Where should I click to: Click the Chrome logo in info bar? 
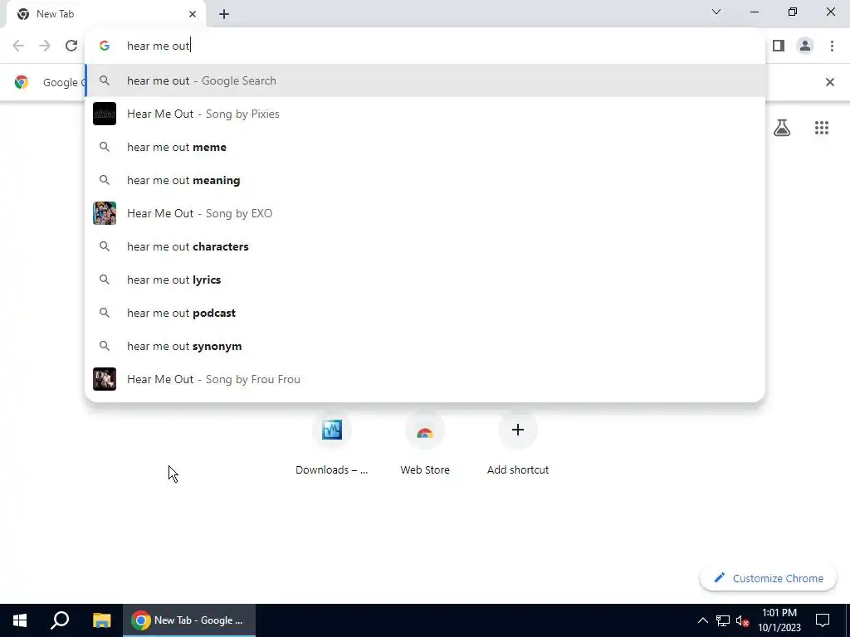point(22,82)
